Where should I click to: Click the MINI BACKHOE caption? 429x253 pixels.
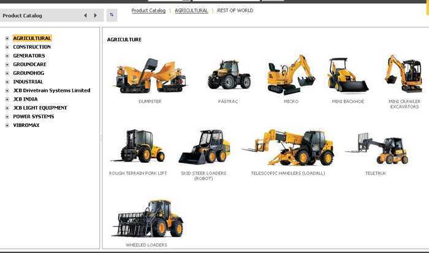click(x=347, y=102)
